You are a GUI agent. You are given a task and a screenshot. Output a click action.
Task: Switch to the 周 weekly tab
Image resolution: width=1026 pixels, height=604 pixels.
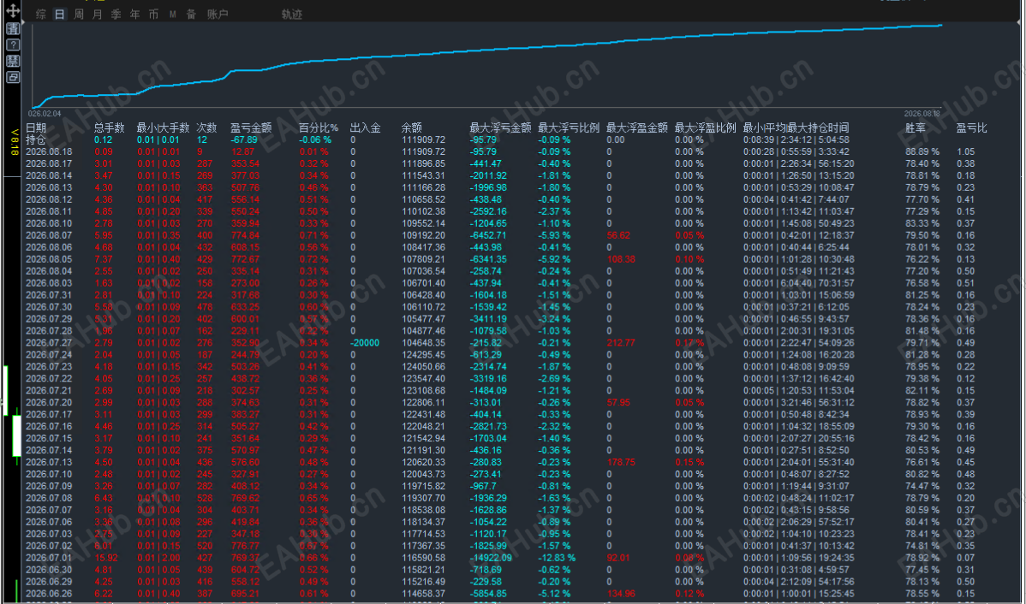(79, 15)
